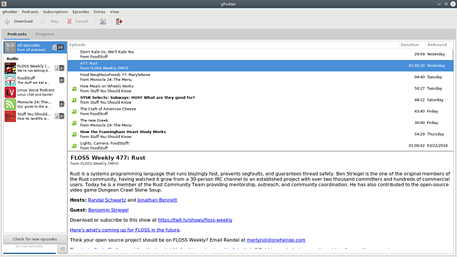This screenshot has height=257, width=457.
Task: Click the Download toolbar icon
Action: pos(7,21)
